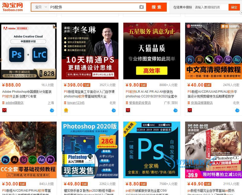
Task: Visit the 爱香数码专营店 shop link
Action: point(140,103)
